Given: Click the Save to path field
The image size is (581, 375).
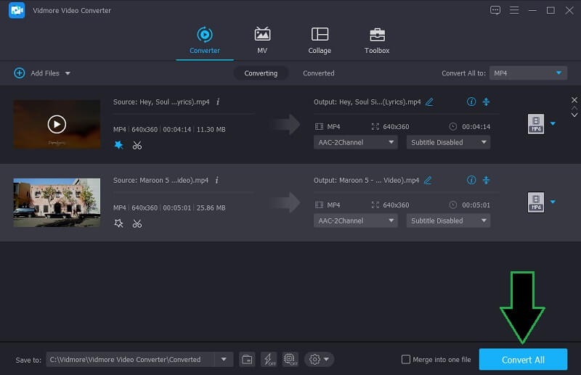Looking at the screenshot, I should click(x=131, y=360).
